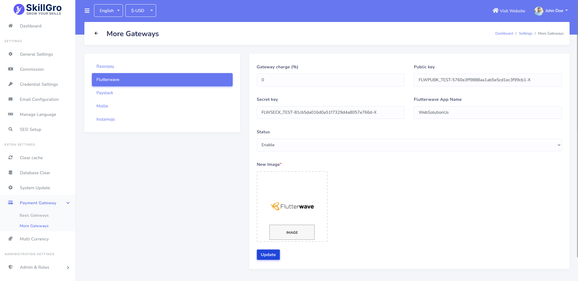
Task: Click the Dashboard breadcrumb link
Action: tap(504, 33)
